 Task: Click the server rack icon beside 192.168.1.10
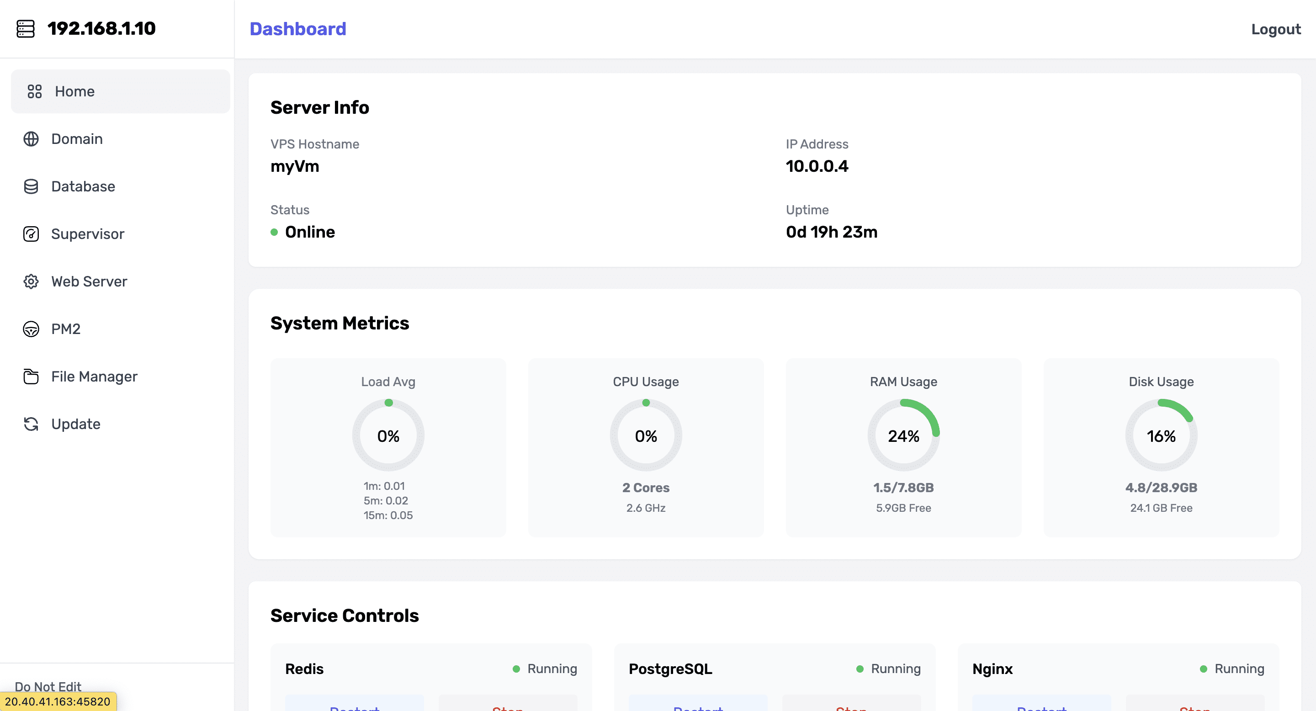(x=26, y=29)
